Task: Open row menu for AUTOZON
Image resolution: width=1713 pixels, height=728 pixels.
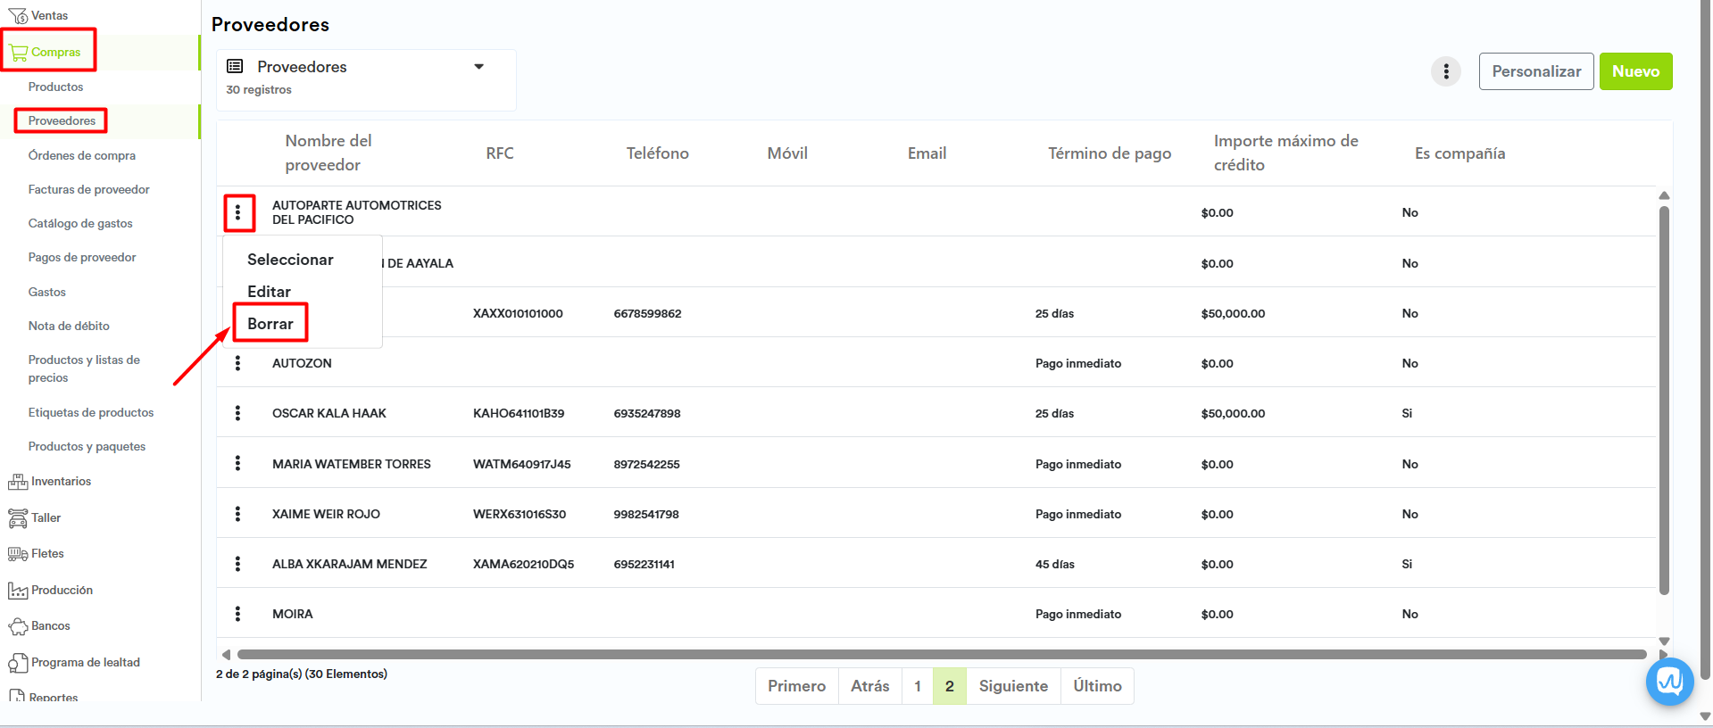Action: (237, 363)
